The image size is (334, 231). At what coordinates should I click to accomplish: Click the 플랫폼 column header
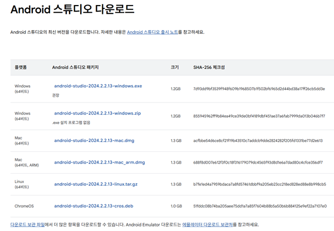click(21, 67)
